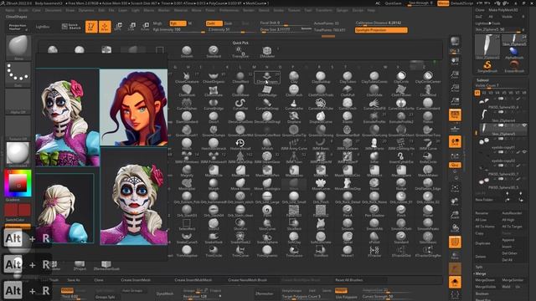Pick the ClayTubes brush
Viewport: 536px width, 301px height.
(x=348, y=78)
